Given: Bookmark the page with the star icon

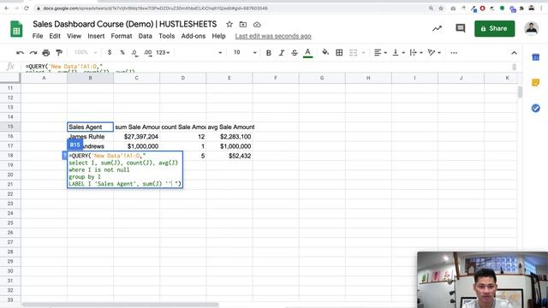Looking at the screenshot, I should (x=441, y=8).
